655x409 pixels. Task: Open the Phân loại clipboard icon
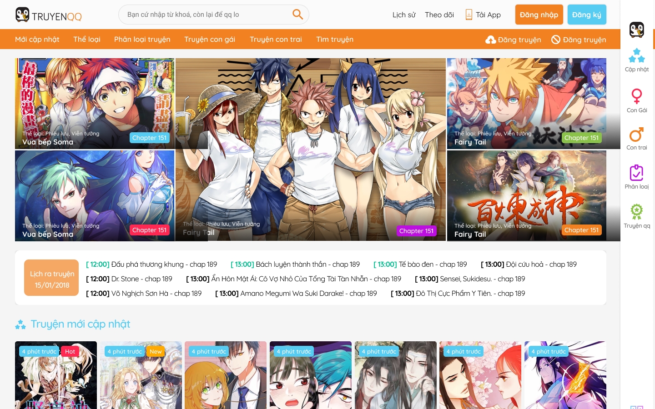tap(637, 173)
